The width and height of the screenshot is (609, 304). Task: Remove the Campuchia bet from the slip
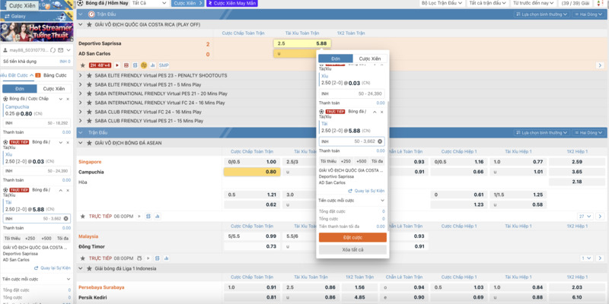point(68,99)
